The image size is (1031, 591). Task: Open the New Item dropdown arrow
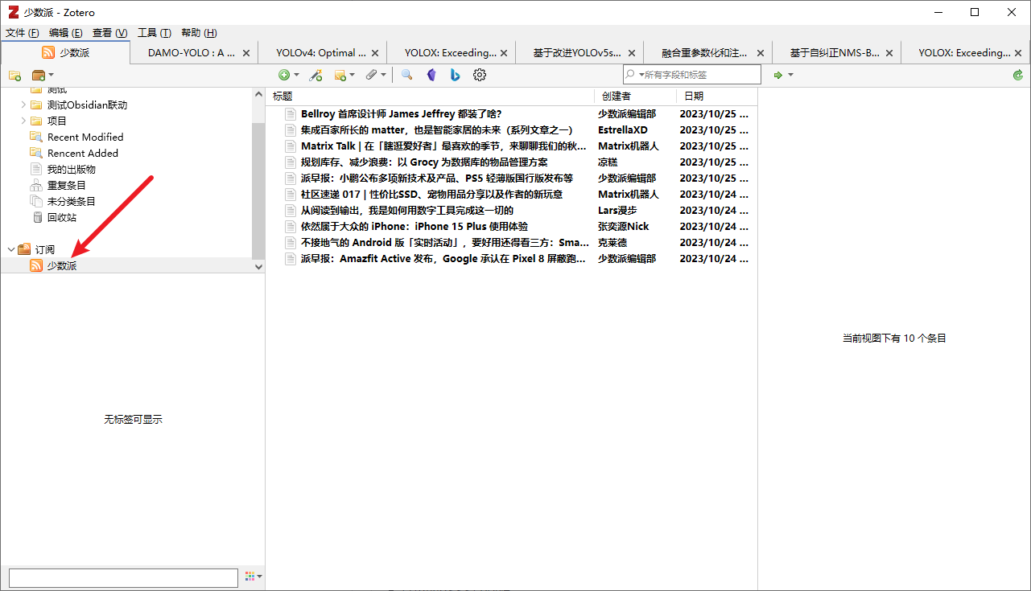tap(296, 75)
